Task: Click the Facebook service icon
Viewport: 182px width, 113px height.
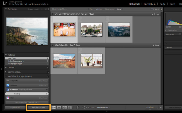Action: 8,90
